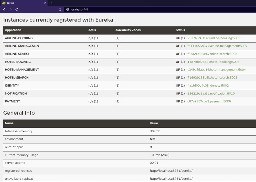
Task: Open the identity:5002 instance link
Action: tap(208, 86)
